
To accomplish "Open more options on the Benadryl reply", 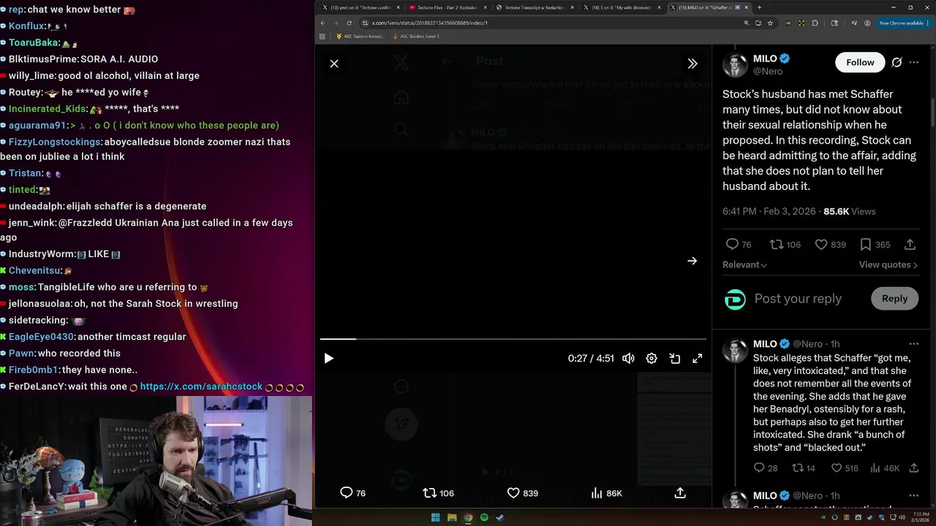I will 914,344.
